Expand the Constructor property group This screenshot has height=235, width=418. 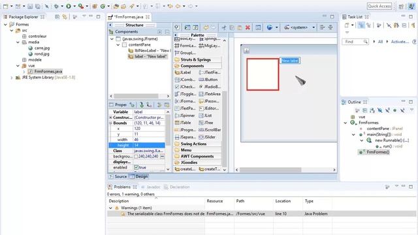click(x=110, y=117)
